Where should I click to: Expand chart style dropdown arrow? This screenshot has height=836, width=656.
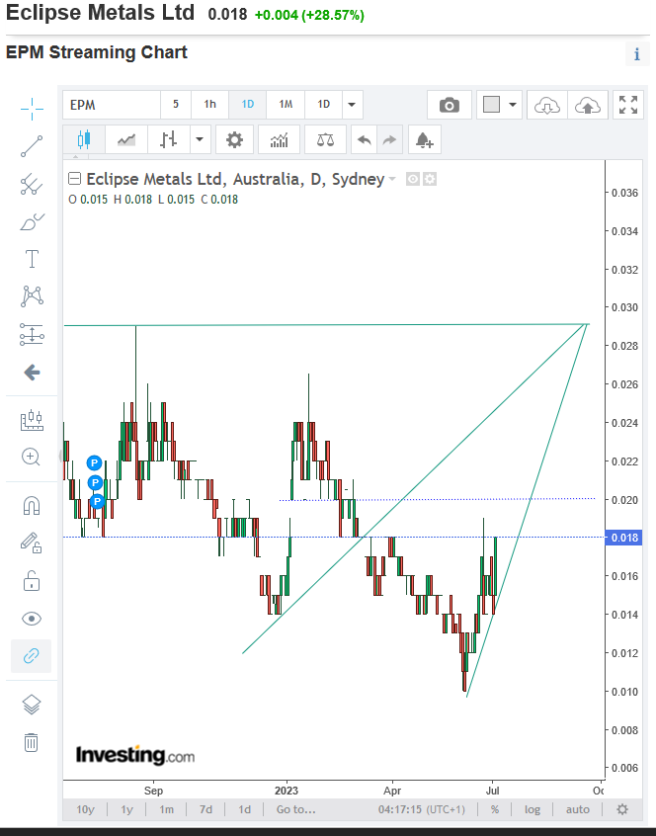[200, 139]
